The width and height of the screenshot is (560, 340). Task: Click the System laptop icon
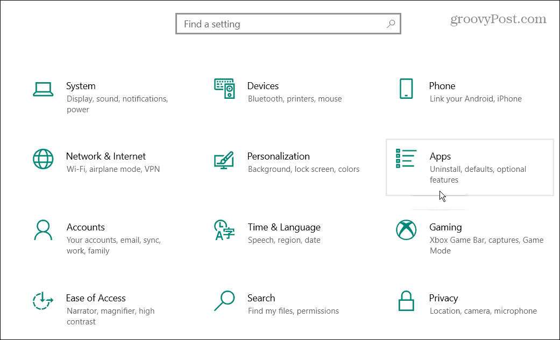[x=43, y=89]
